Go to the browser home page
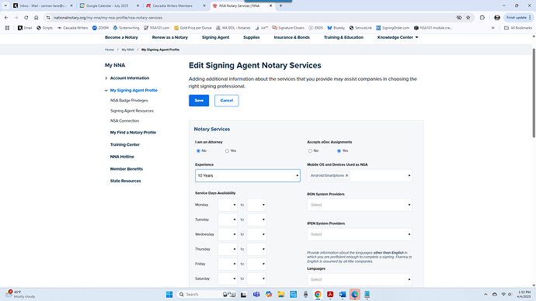This screenshot has width=536, height=301. pos(37,17)
